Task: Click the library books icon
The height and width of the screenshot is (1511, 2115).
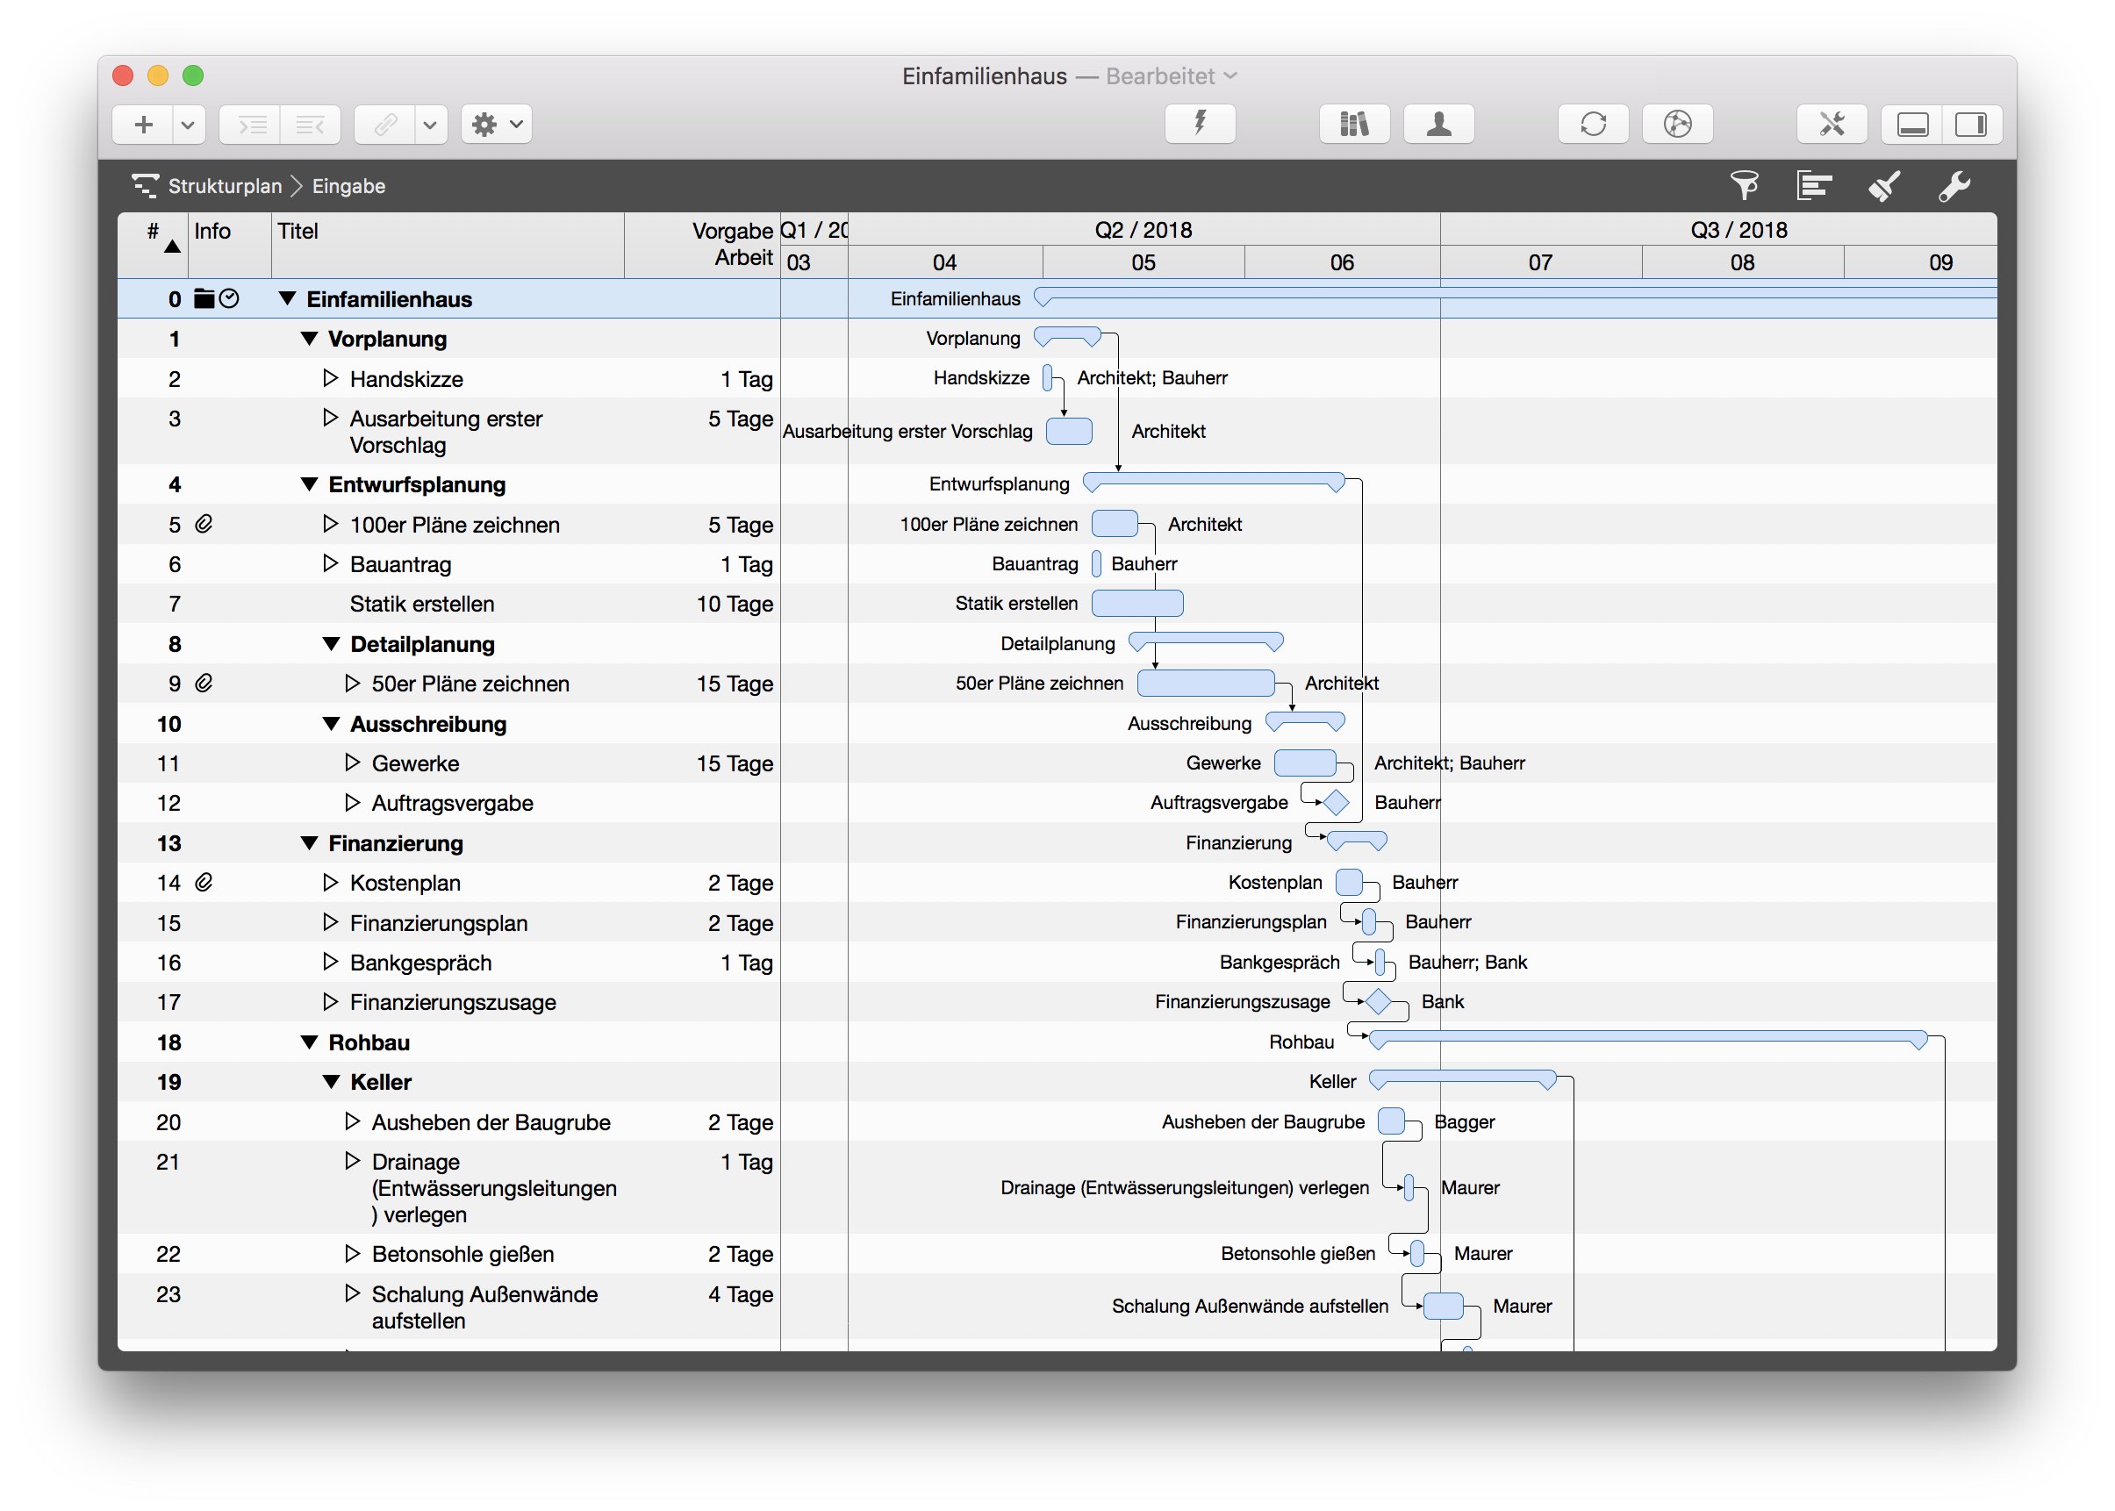Action: (x=1354, y=124)
